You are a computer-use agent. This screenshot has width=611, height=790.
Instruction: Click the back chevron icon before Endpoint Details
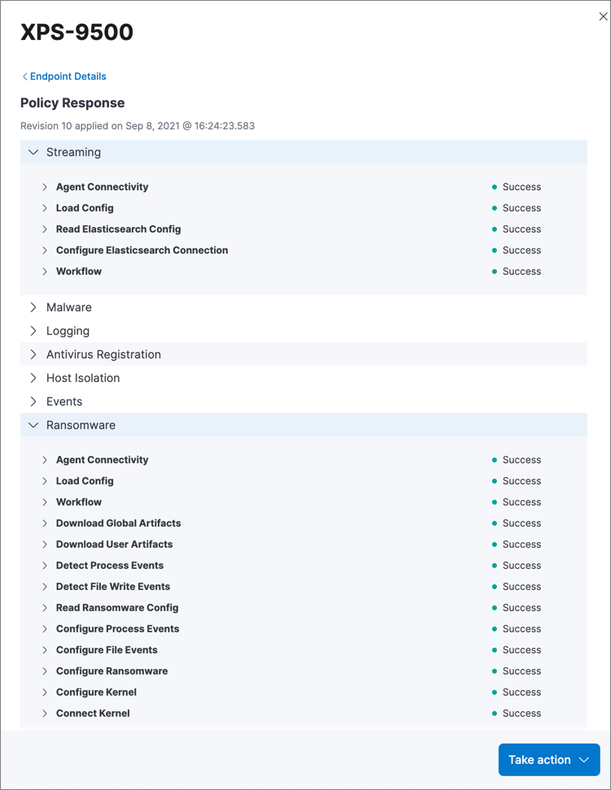pyautogui.click(x=25, y=76)
